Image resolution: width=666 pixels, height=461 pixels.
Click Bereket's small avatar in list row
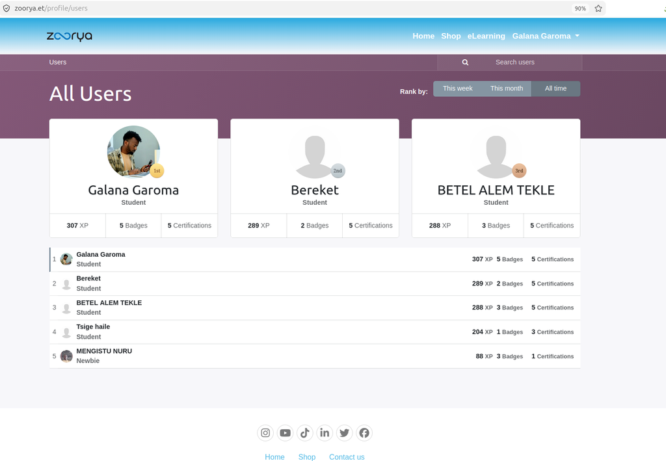coord(66,283)
